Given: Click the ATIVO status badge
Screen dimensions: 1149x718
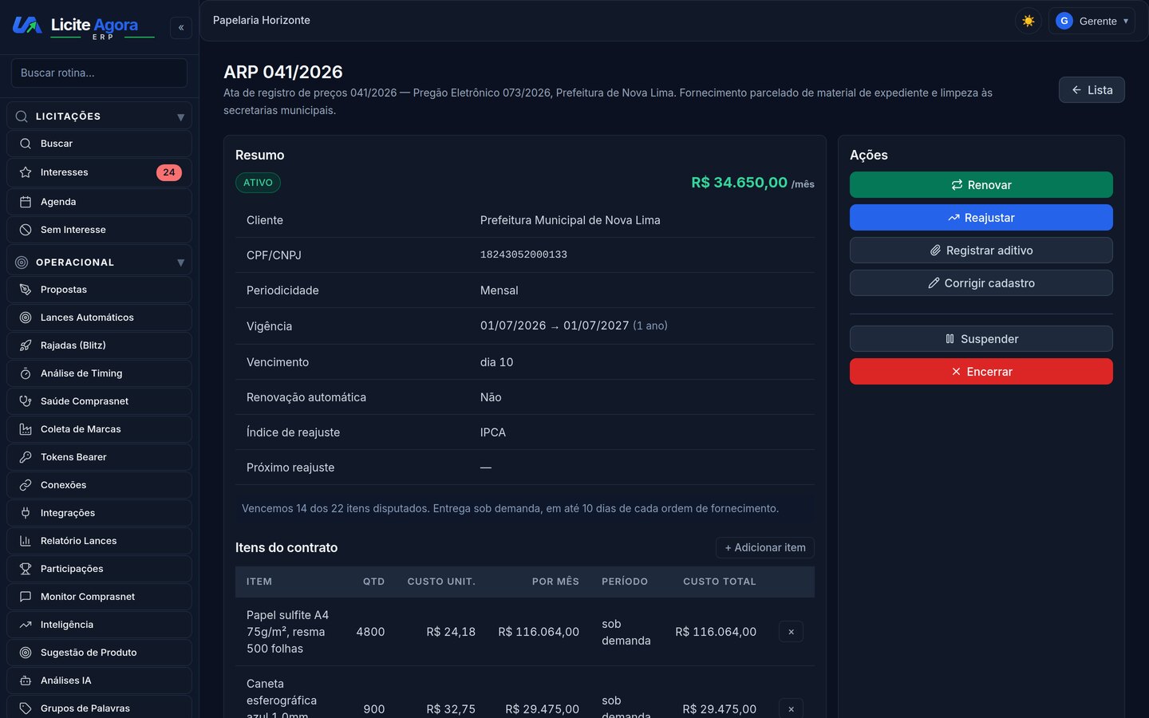Looking at the screenshot, I should click(258, 183).
